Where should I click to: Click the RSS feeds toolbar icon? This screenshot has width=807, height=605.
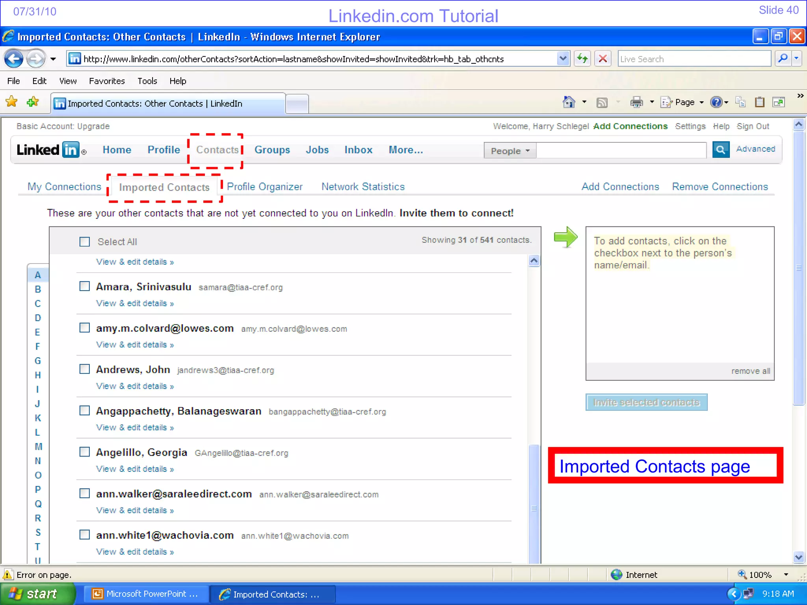pos(602,103)
